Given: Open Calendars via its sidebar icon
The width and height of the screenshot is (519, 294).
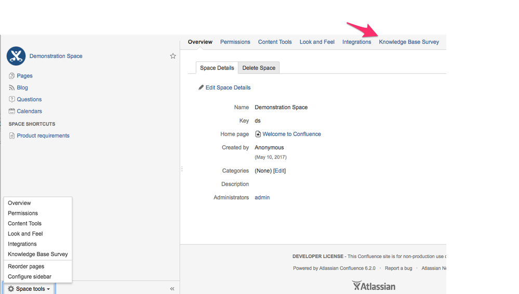Looking at the screenshot, I should (11, 111).
